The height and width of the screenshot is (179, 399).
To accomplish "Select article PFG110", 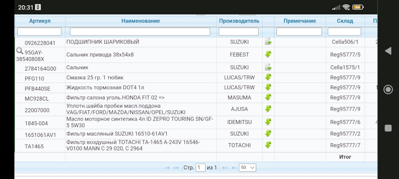I will click(x=34, y=79).
